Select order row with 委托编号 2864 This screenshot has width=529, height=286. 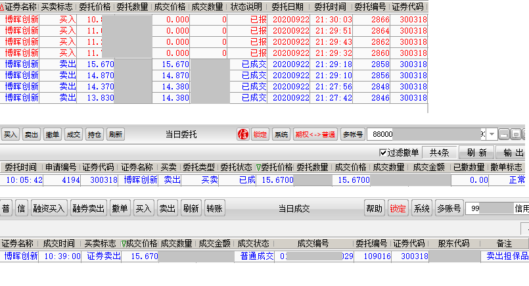pos(214,31)
